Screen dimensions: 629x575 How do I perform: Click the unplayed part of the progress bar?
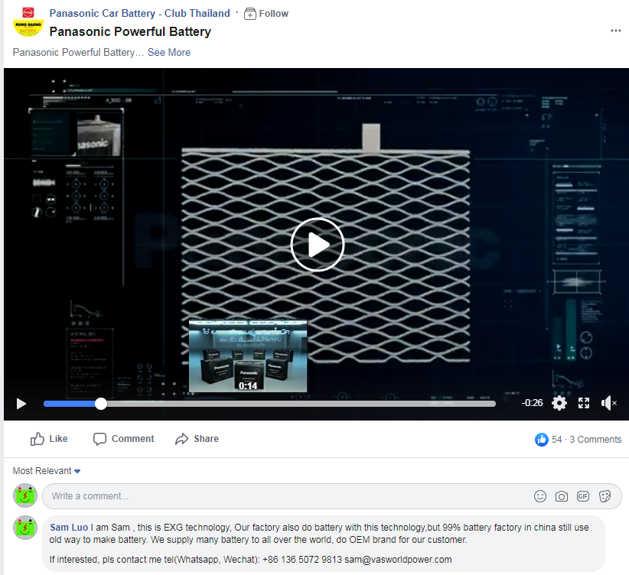pyautogui.click(x=301, y=404)
